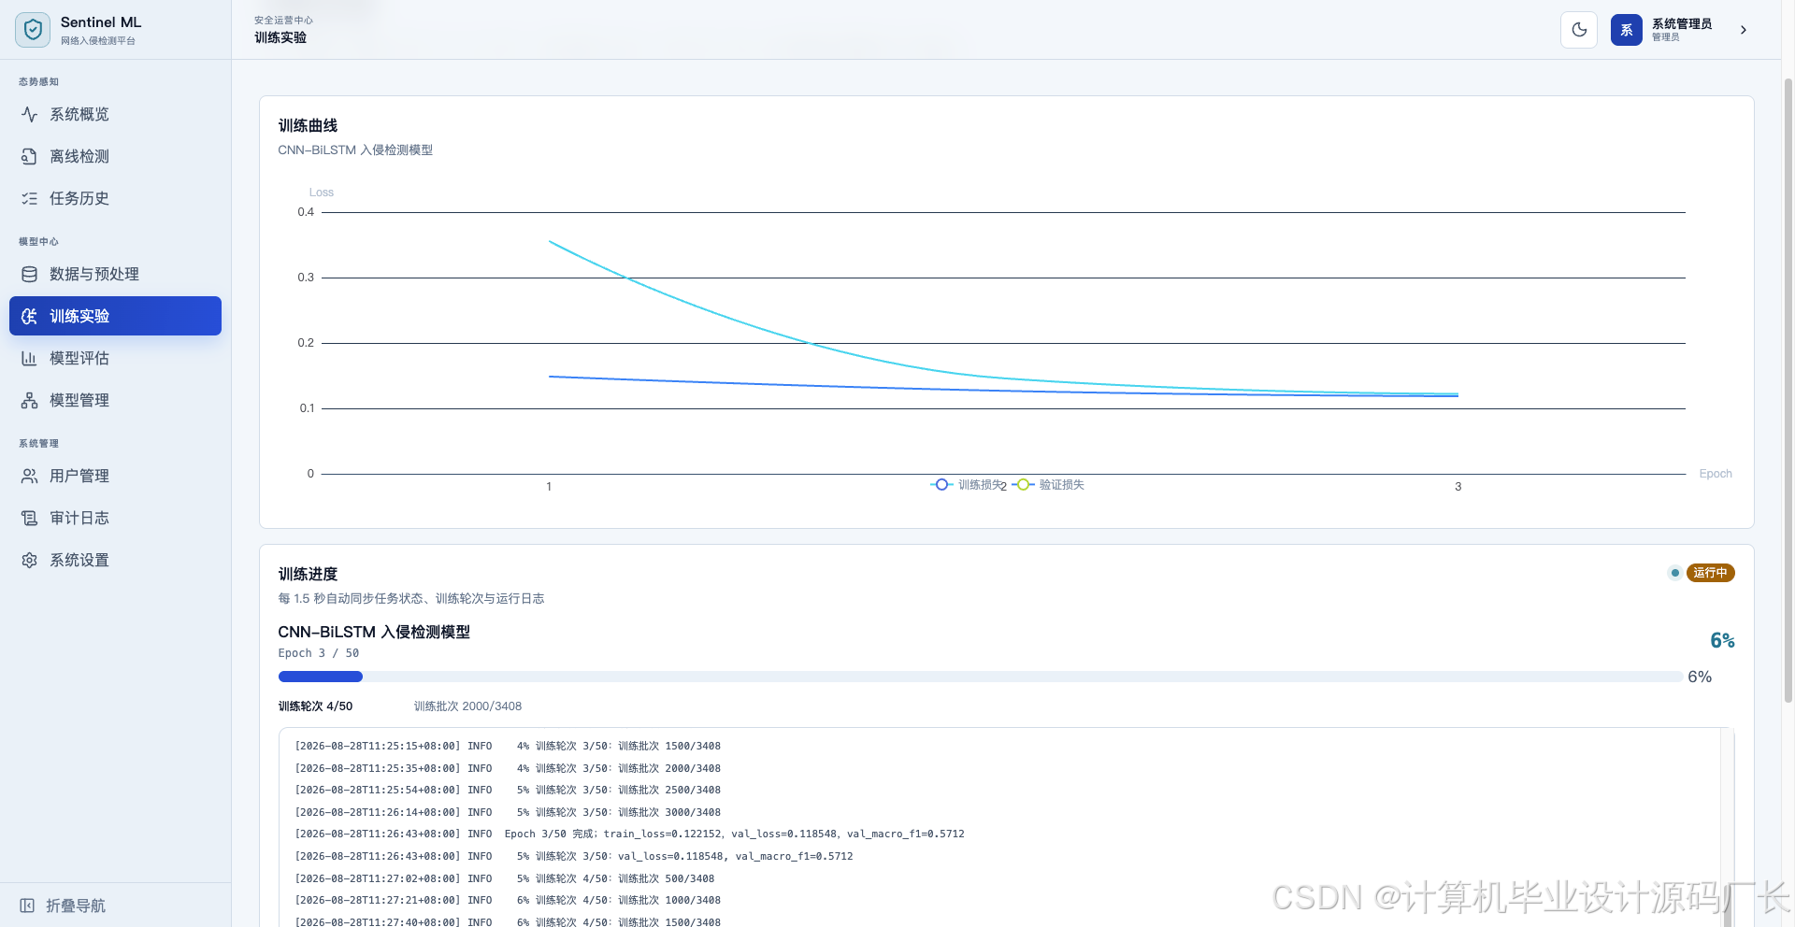This screenshot has height=927, width=1795.
Task: Open 模型评估 in sidebar
Action: coord(115,358)
